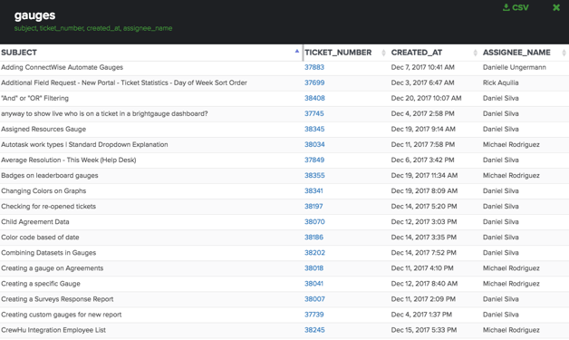Open ticket number 38034

(314, 144)
